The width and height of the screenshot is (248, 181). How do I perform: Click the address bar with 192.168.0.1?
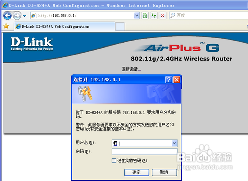85,16
